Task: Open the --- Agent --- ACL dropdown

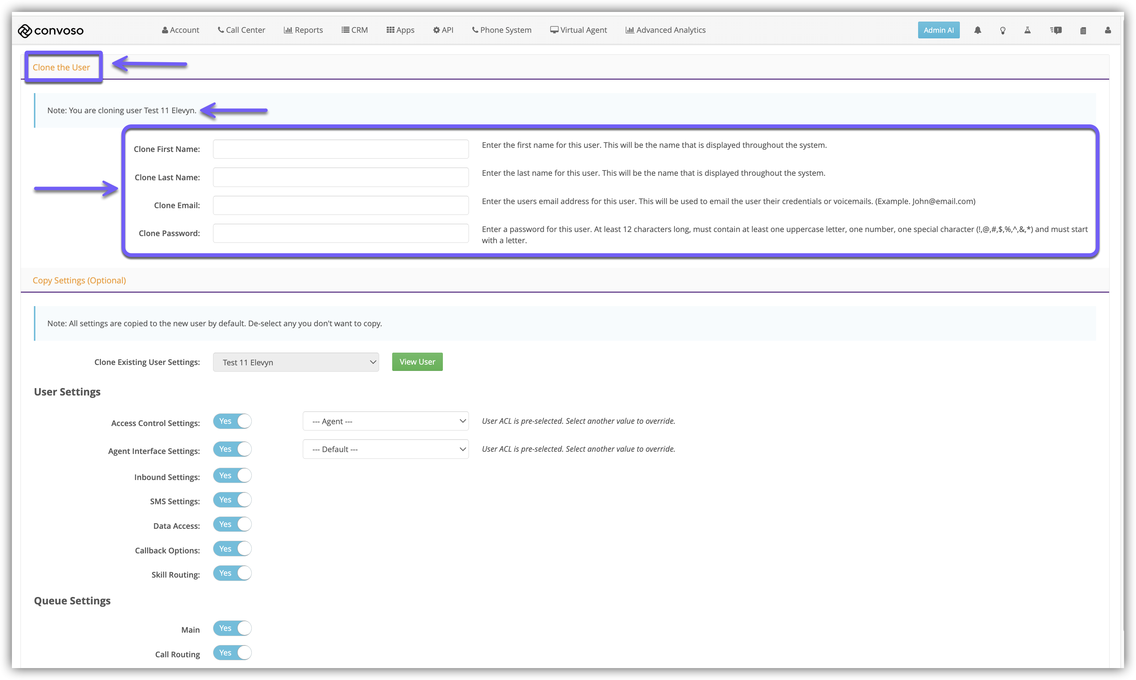Action: 385,421
